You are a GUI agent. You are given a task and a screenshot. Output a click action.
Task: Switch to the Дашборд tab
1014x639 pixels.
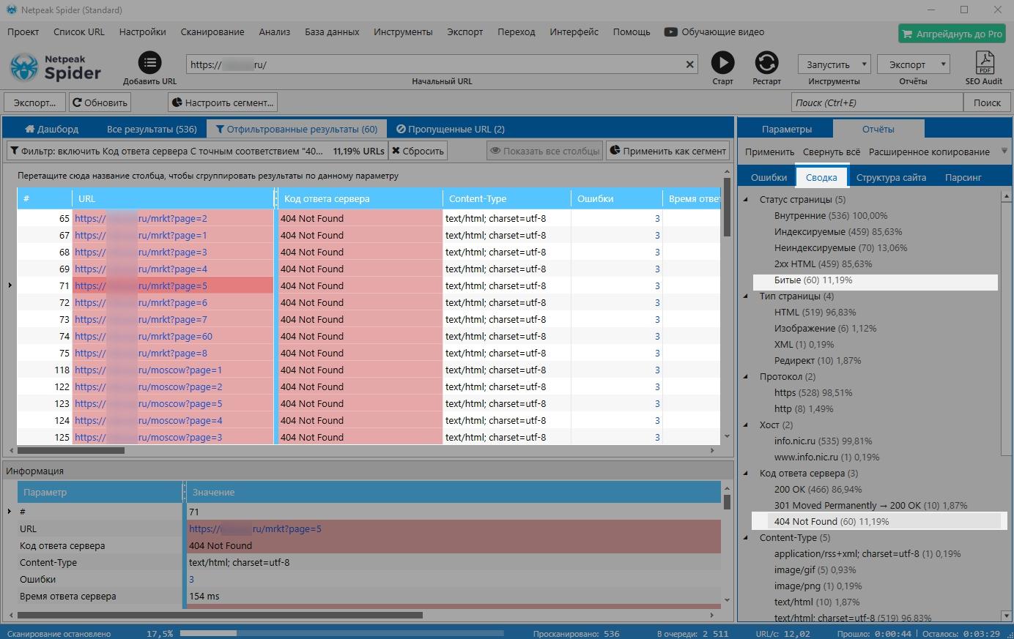point(51,129)
